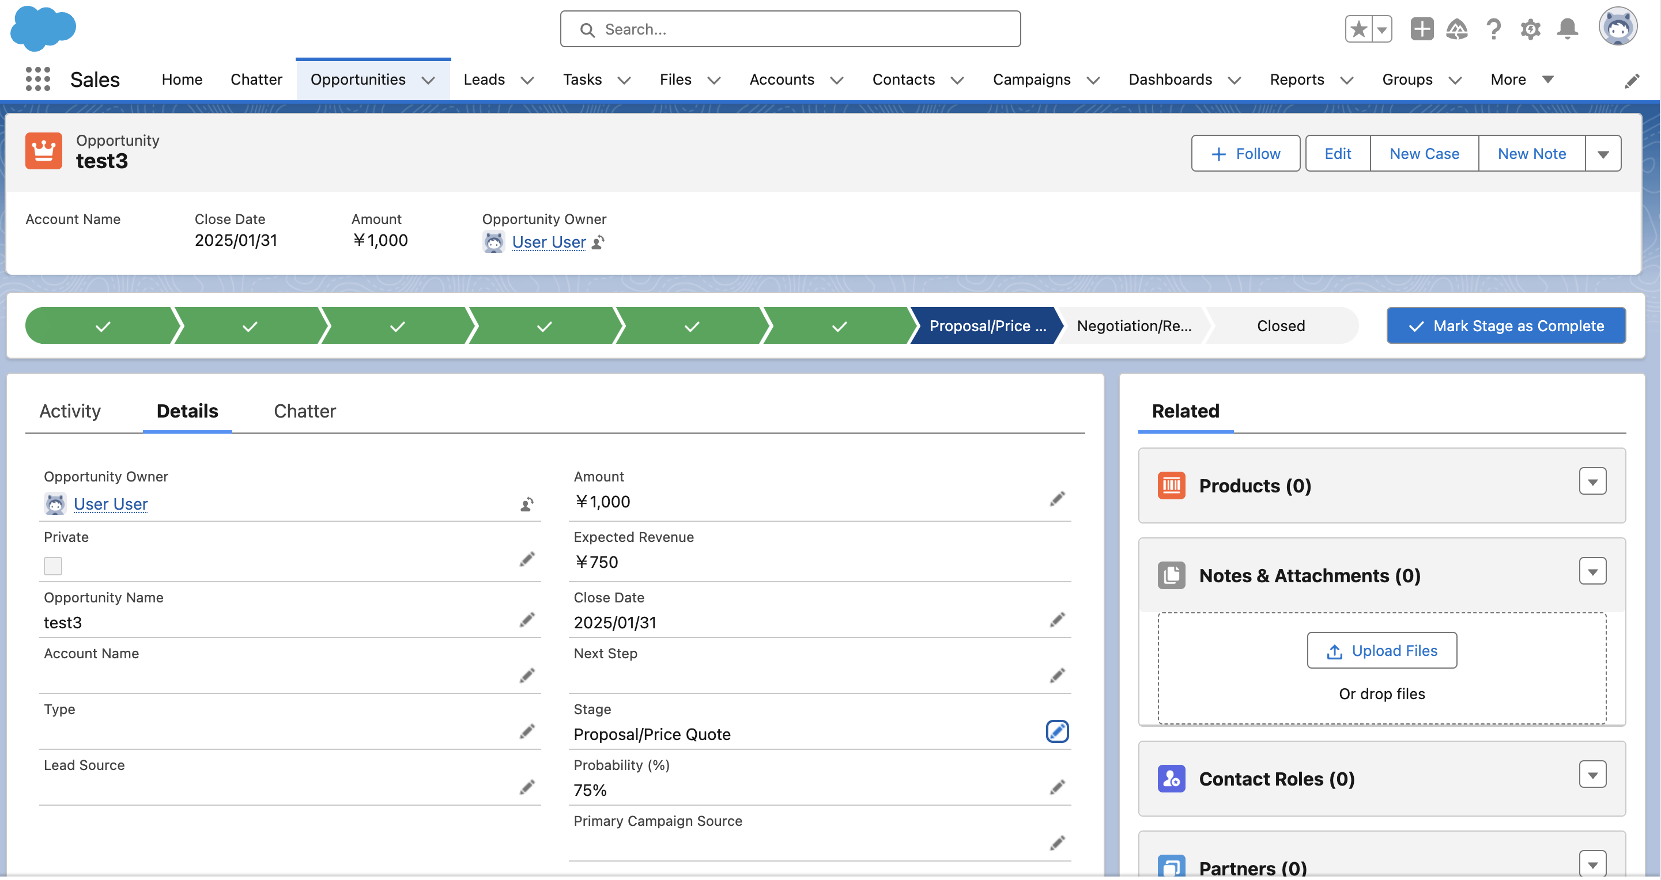Open more actions dropdown beside New Note

pos(1603,154)
